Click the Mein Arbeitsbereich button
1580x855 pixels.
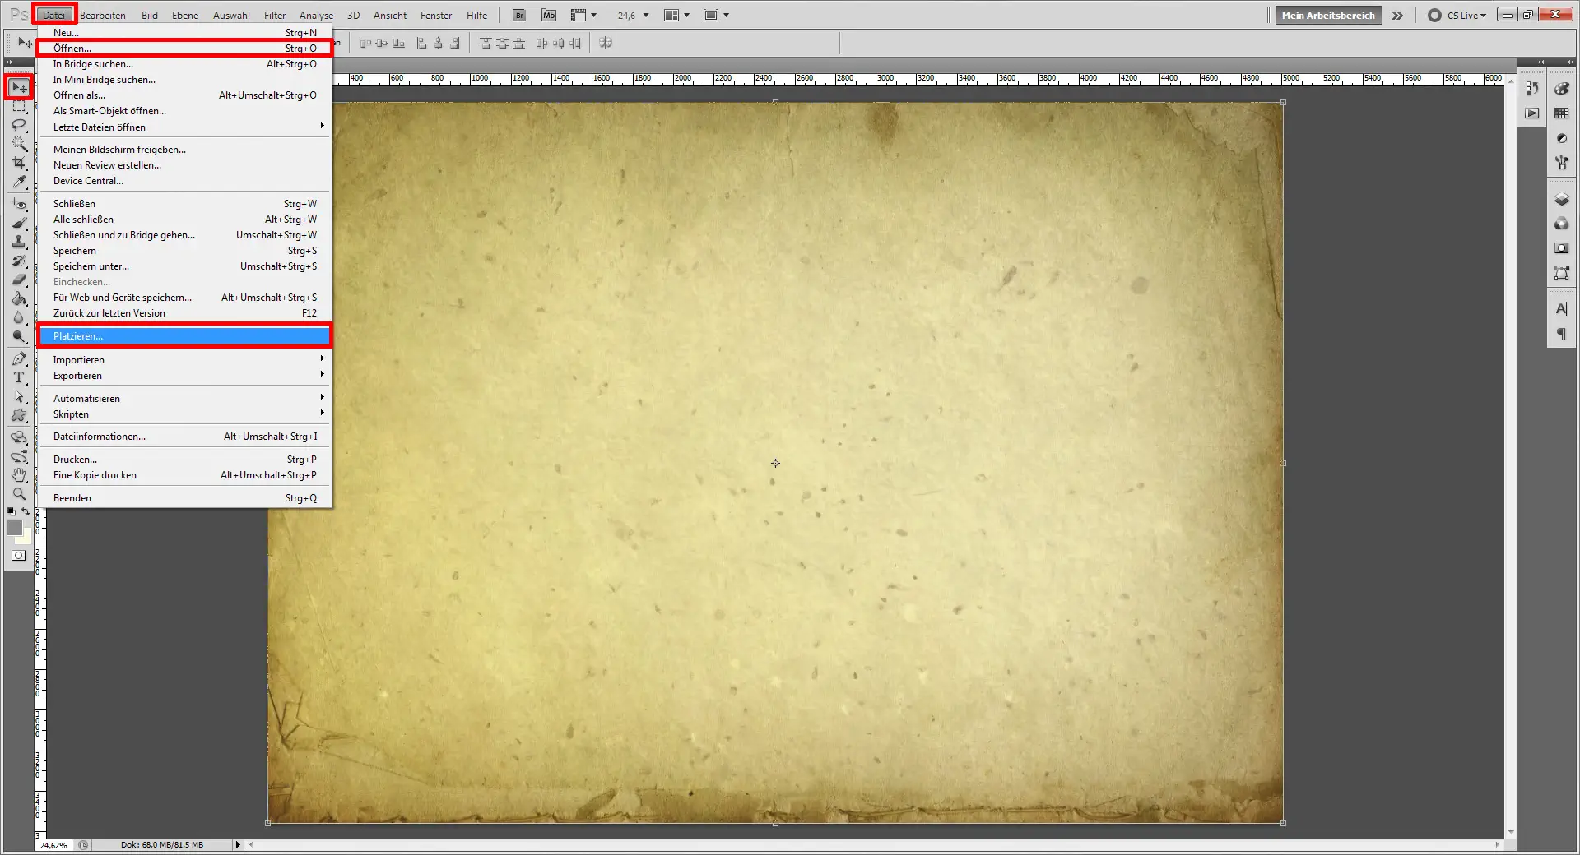point(1327,15)
